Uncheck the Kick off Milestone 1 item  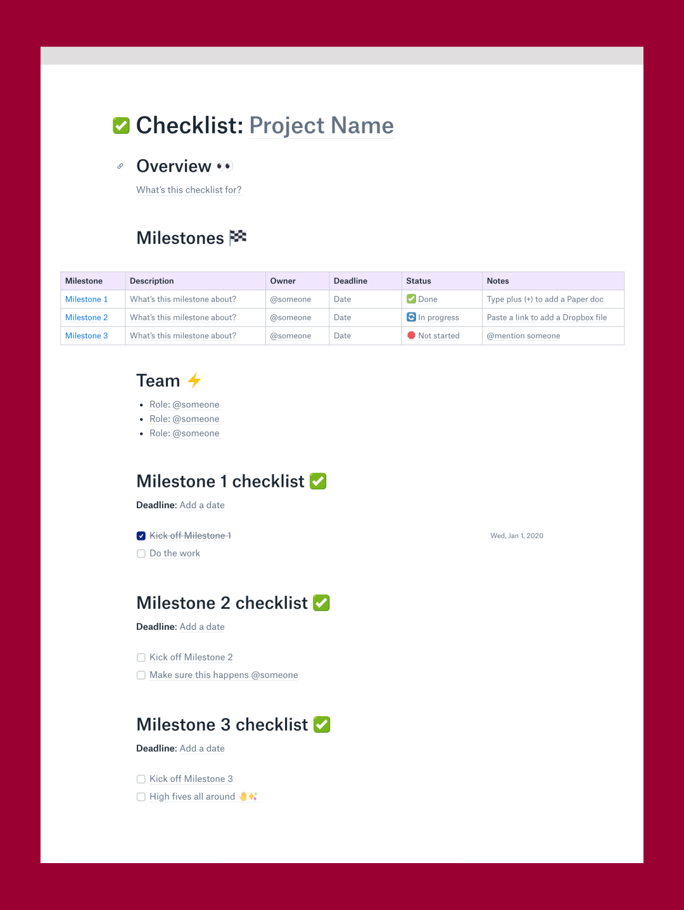pyautogui.click(x=141, y=535)
